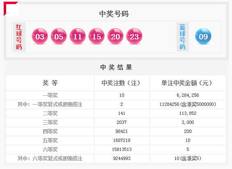Click the 二等奖 prize amount 113,852
Screen dimensions: 232x169
click(188, 113)
